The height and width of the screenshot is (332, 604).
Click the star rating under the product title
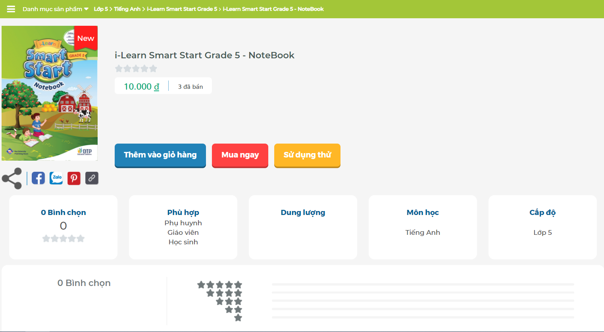(x=136, y=69)
